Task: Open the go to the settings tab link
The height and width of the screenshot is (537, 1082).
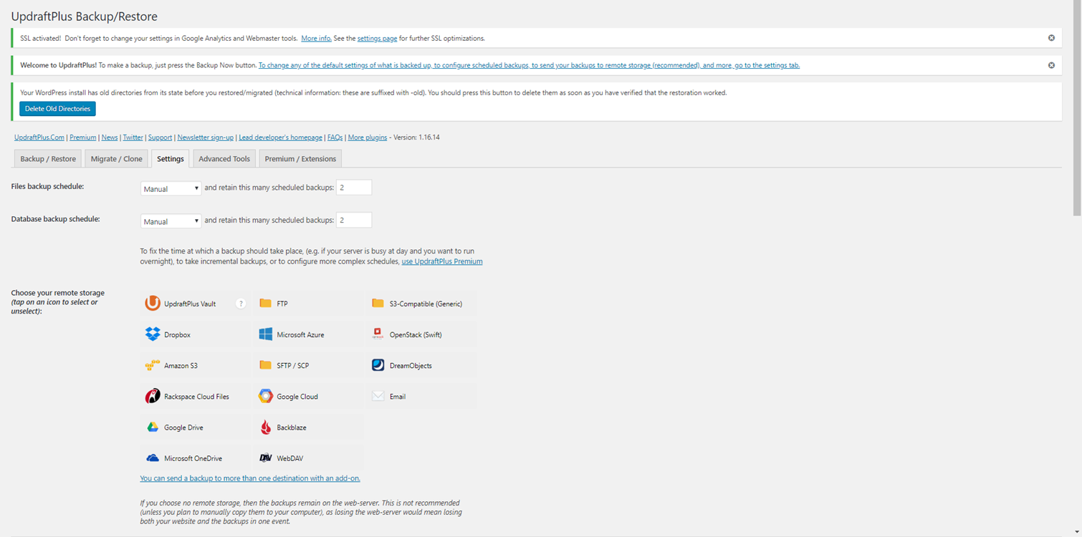Action: click(529, 65)
